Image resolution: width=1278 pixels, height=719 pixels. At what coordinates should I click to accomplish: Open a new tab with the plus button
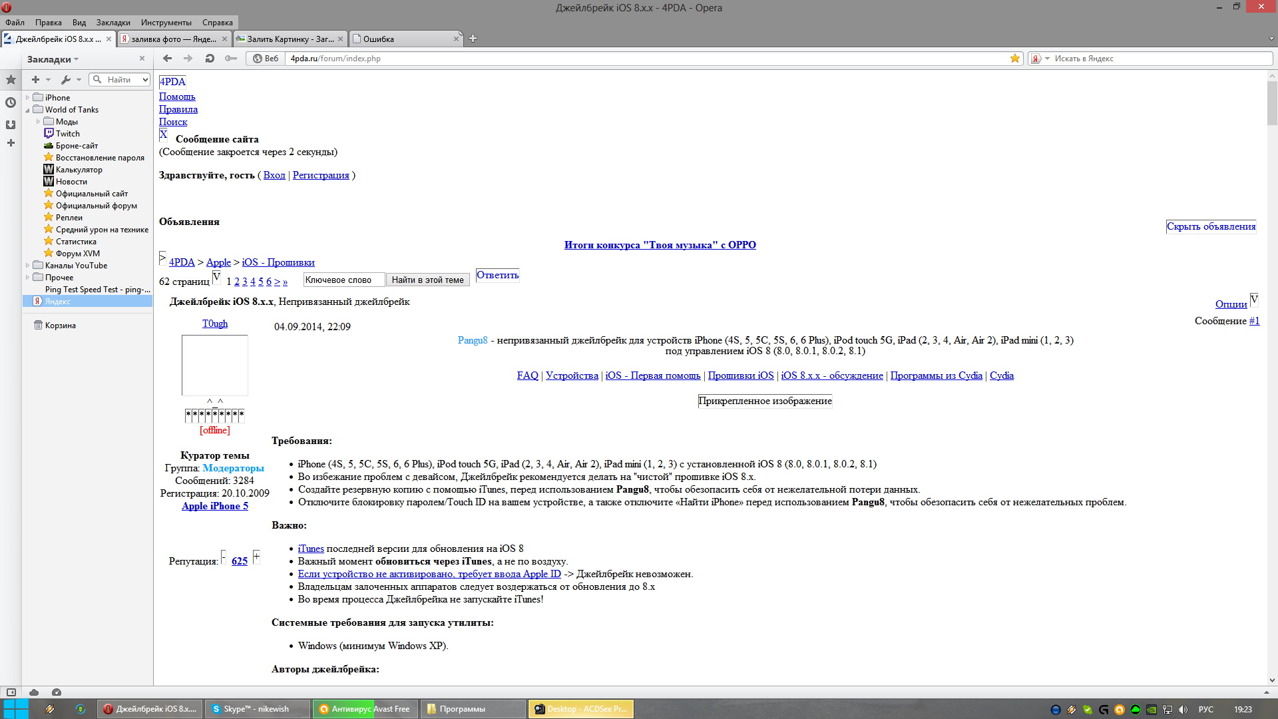(473, 39)
